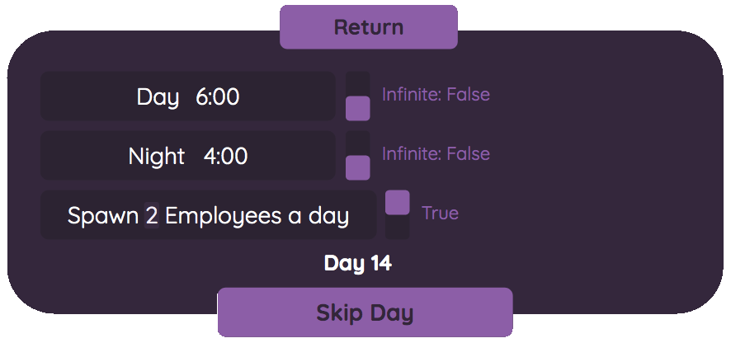Click the Day row's "Infinite: False" label
Image resolution: width=731 pixels, height=343 pixels.
[x=436, y=95]
